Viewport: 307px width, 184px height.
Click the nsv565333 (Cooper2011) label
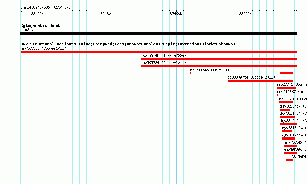tap(43, 48)
